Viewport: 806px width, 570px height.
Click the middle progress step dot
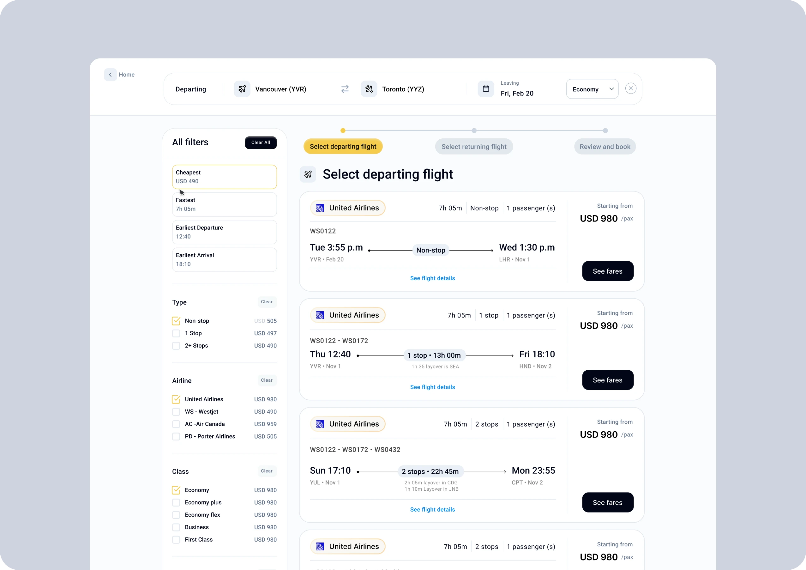point(474,130)
